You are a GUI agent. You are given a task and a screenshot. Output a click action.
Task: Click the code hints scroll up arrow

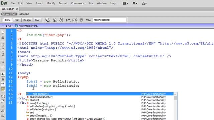(x=175, y=94)
